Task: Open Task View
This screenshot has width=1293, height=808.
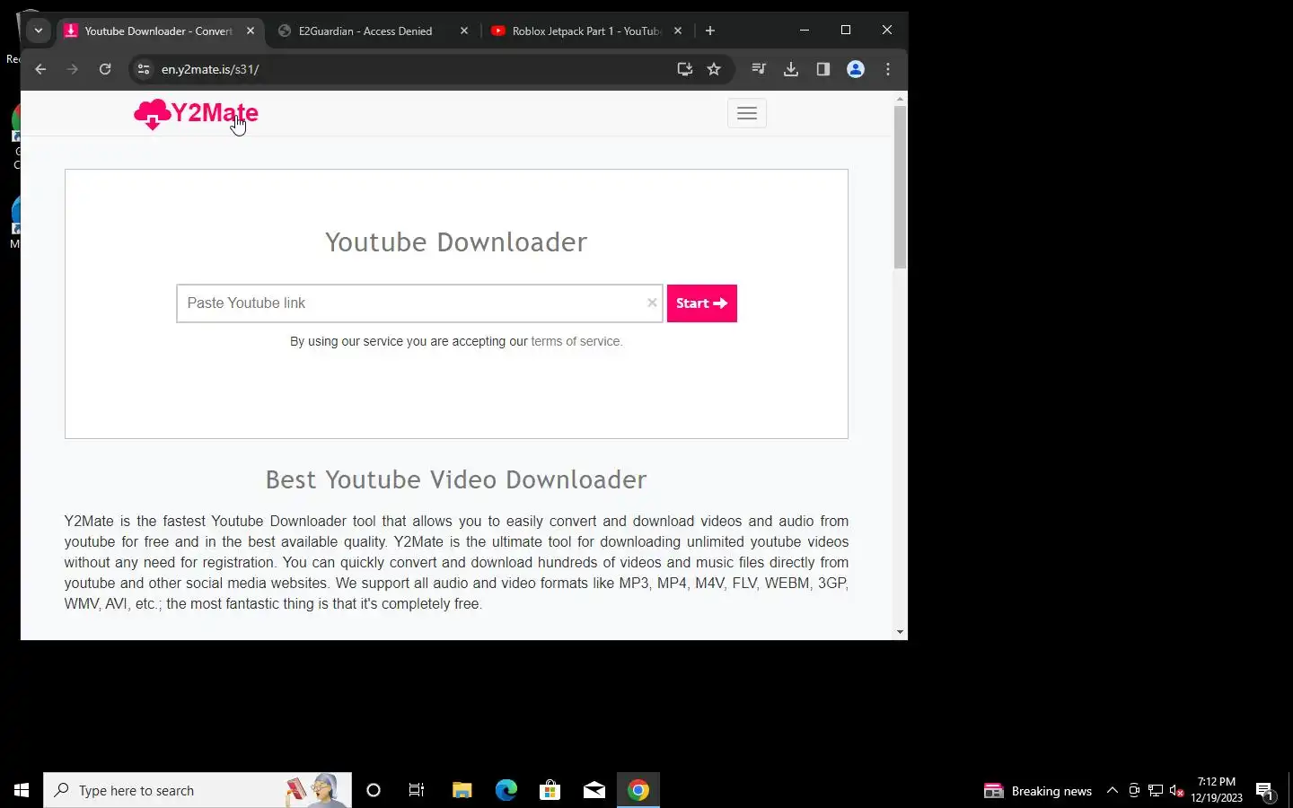Action: pos(417,790)
